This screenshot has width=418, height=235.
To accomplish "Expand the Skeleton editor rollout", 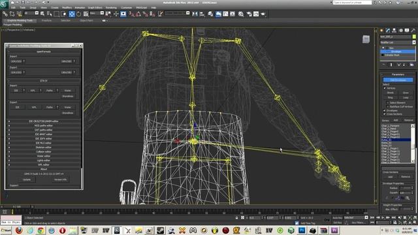I will tap(44, 148).
